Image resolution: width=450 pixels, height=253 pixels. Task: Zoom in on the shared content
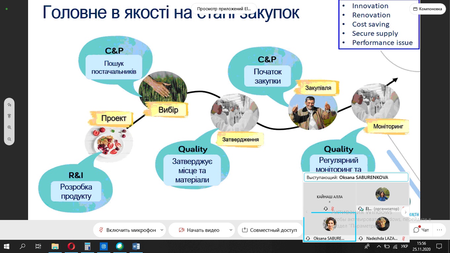point(9,127)
